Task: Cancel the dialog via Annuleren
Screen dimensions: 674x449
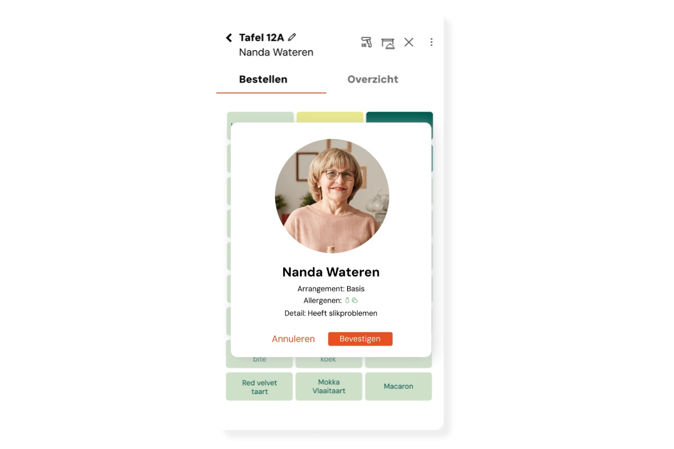Action: click(293, 339)
